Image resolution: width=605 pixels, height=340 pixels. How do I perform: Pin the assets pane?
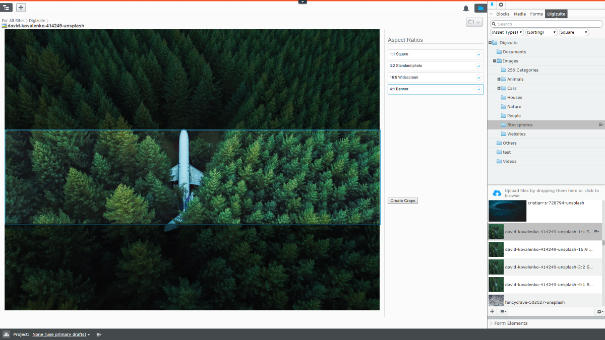point(493,5)
